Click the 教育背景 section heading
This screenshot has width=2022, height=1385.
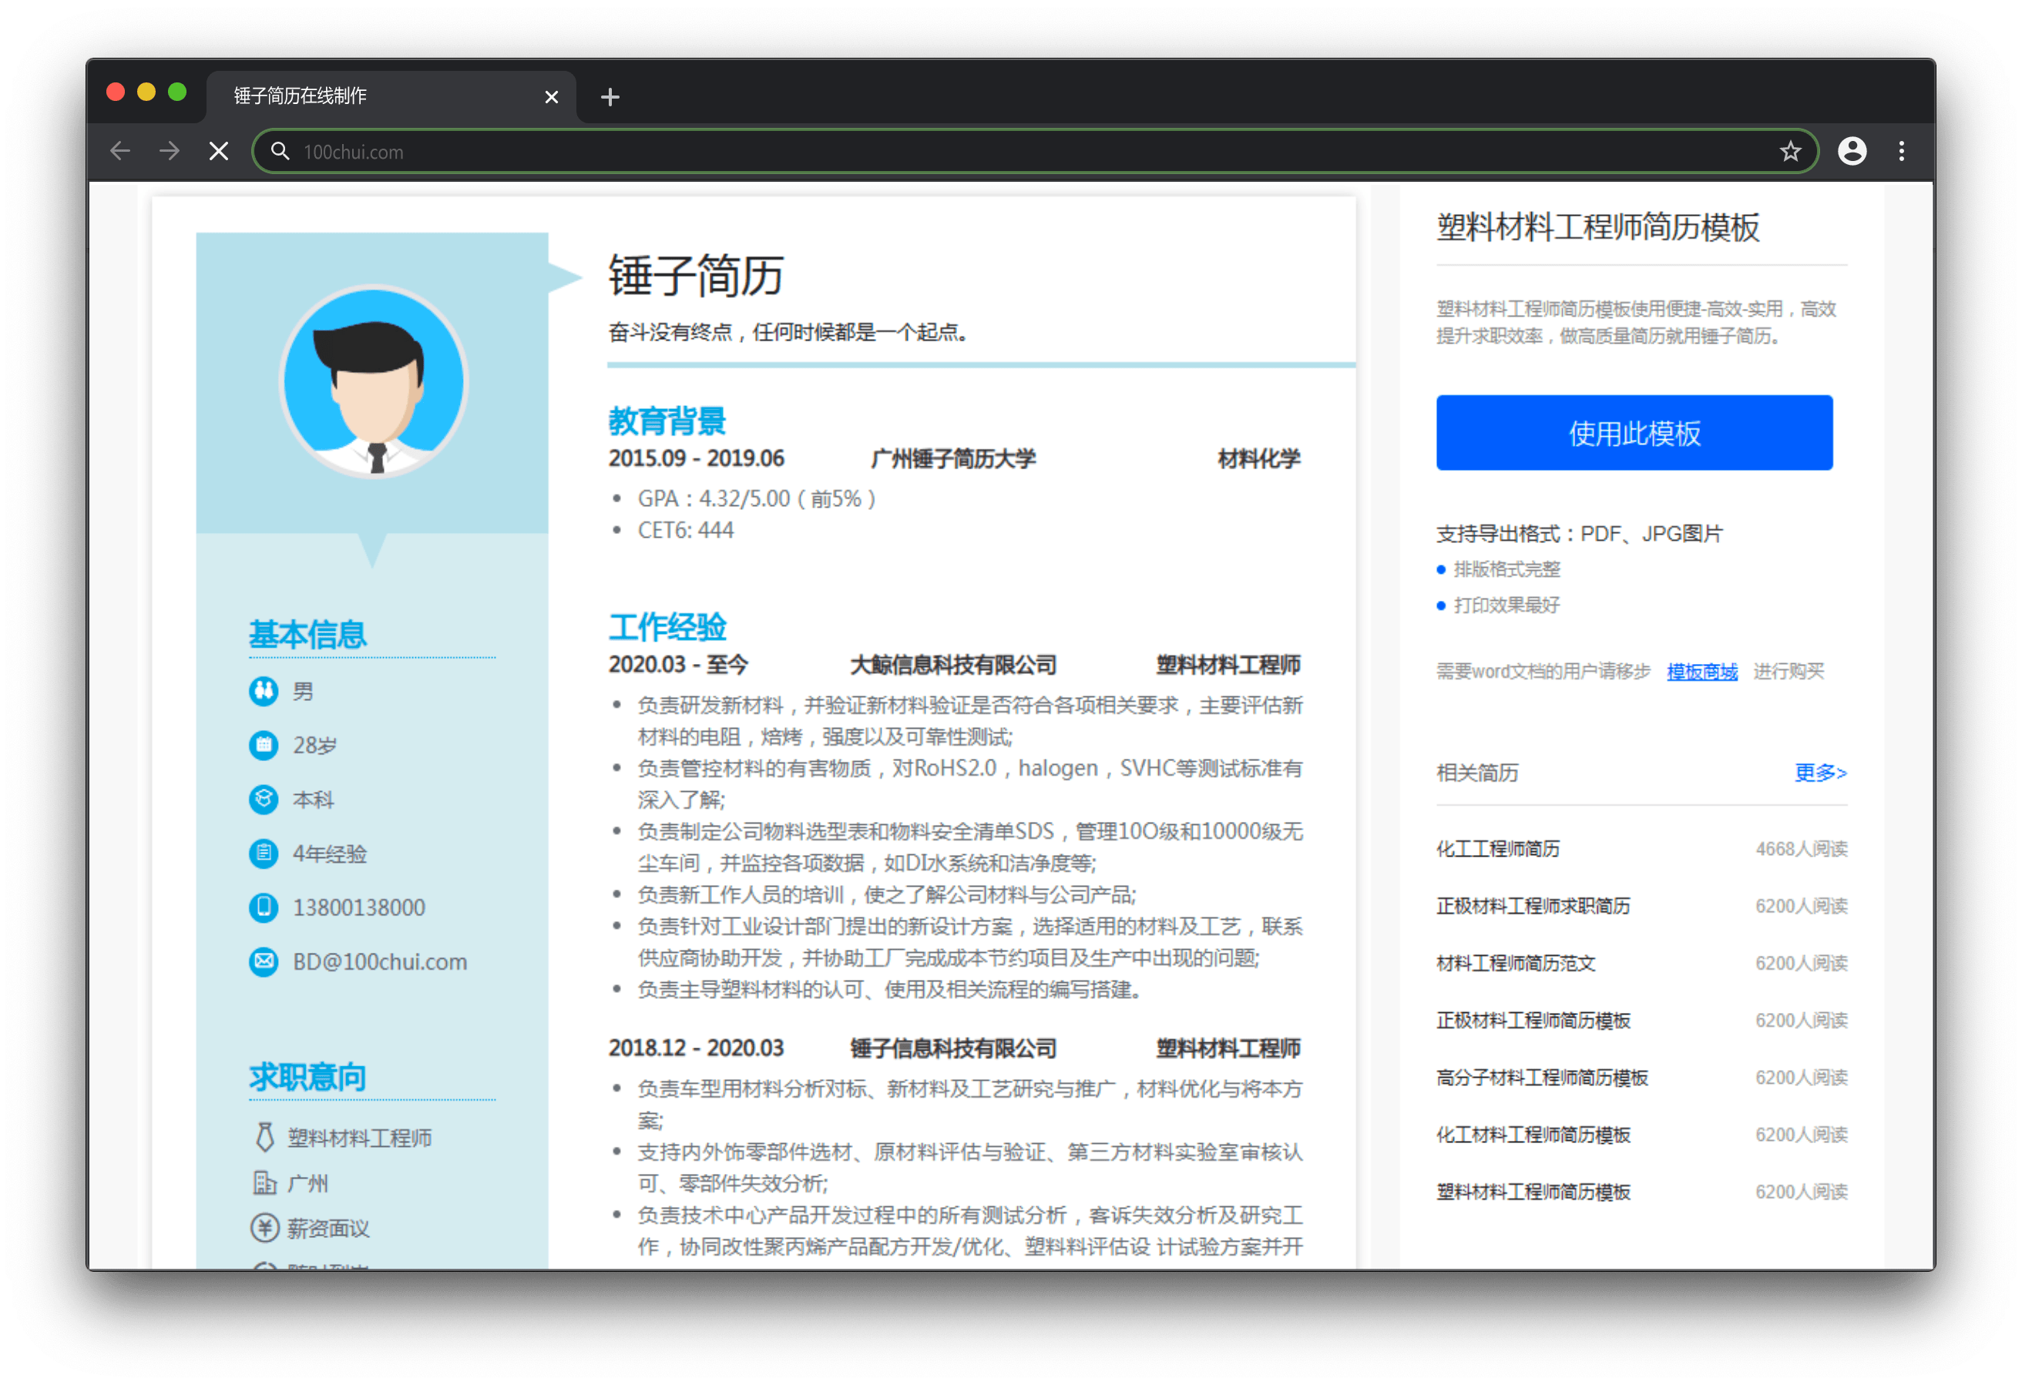(x=667, y=421)
